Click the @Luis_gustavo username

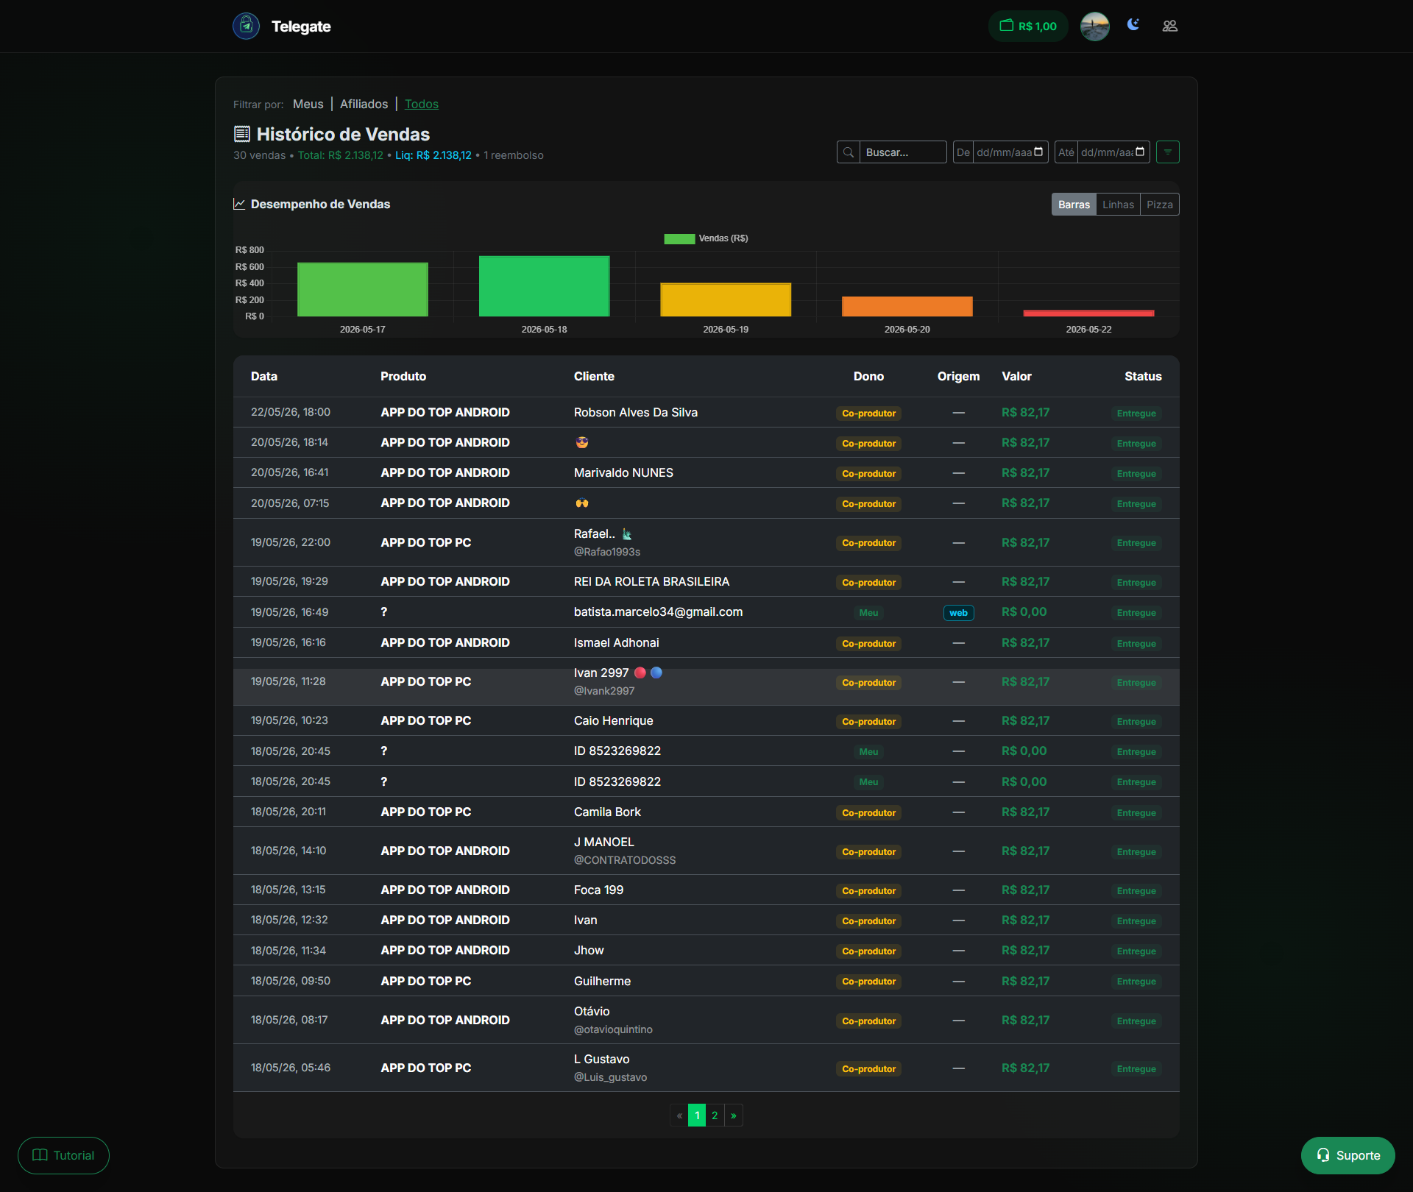pyautogui.click(x=610, y=1077)
